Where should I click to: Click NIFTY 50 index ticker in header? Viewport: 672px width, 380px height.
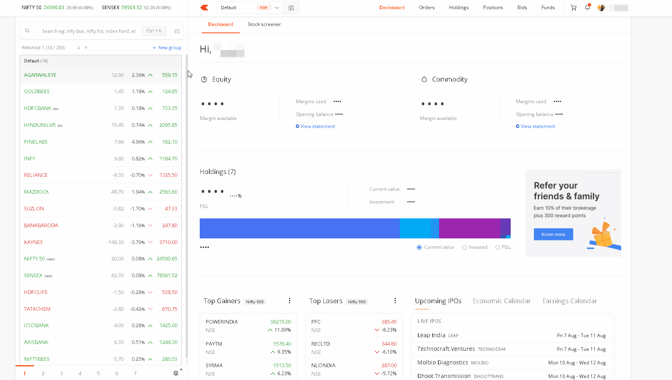point(57,8)
